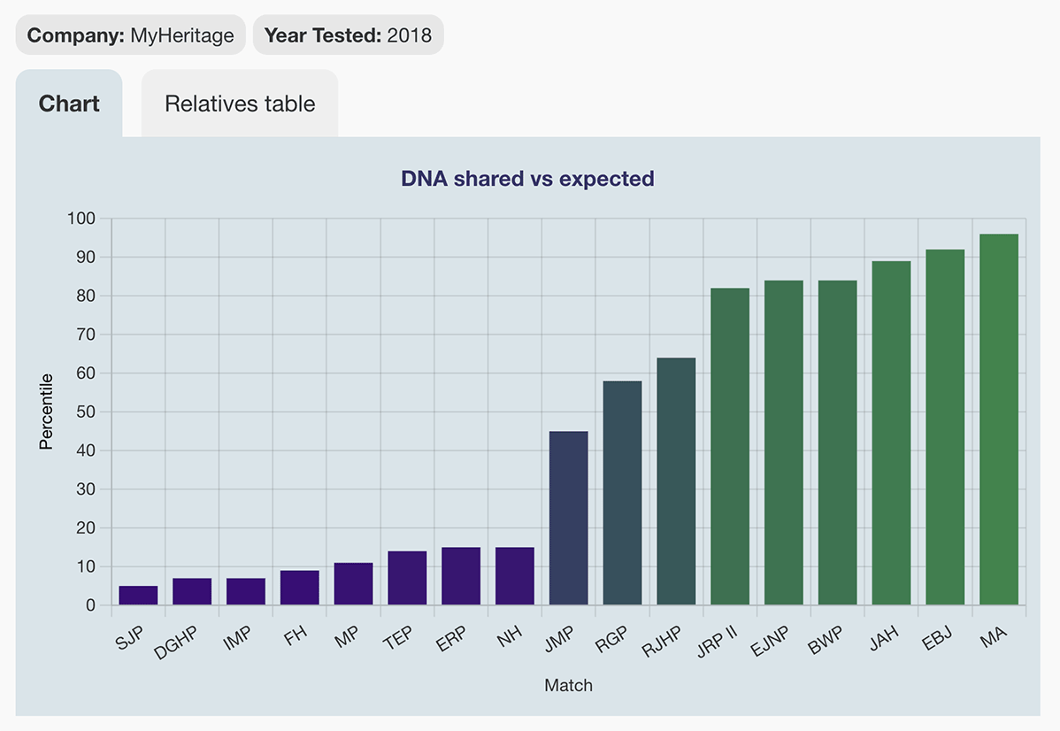Click the Year Tested: 2018 filter chip
1060x731 pixels.
[348, 35]
